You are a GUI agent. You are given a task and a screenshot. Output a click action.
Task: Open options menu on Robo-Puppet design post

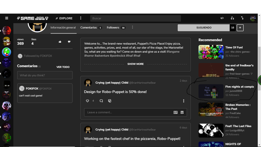coord(184,101)
